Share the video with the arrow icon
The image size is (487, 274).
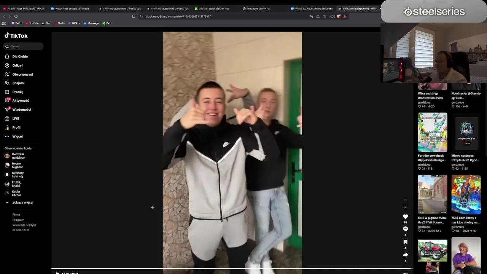coord(405,255)
